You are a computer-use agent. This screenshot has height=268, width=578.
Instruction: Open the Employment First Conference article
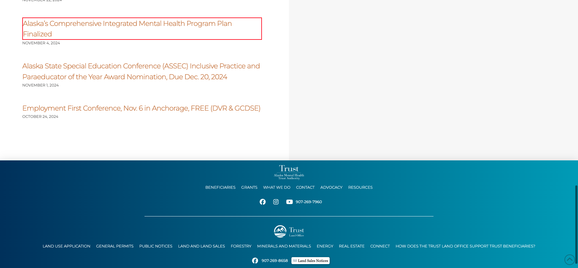pos(141,108)
